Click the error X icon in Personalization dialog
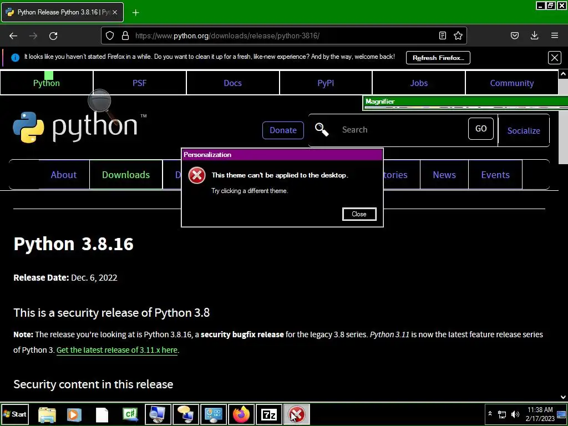568x426 pixels. click(x=197, y=175)
